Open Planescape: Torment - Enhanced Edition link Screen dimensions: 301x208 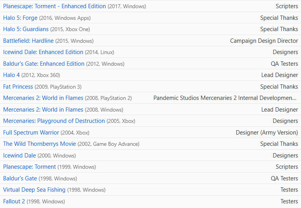coord(55,6)
